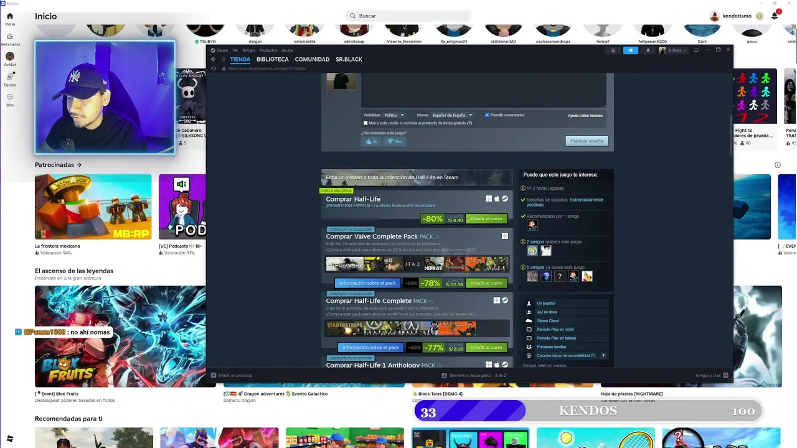The height and width of the screenshot is (448, 797).
Task: Open La frontera mexicana game thumbnail
Action: (93, 207)
